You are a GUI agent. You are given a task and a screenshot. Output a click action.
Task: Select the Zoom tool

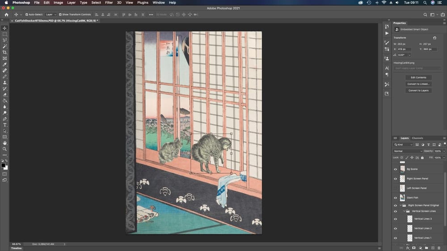(4, 149)
